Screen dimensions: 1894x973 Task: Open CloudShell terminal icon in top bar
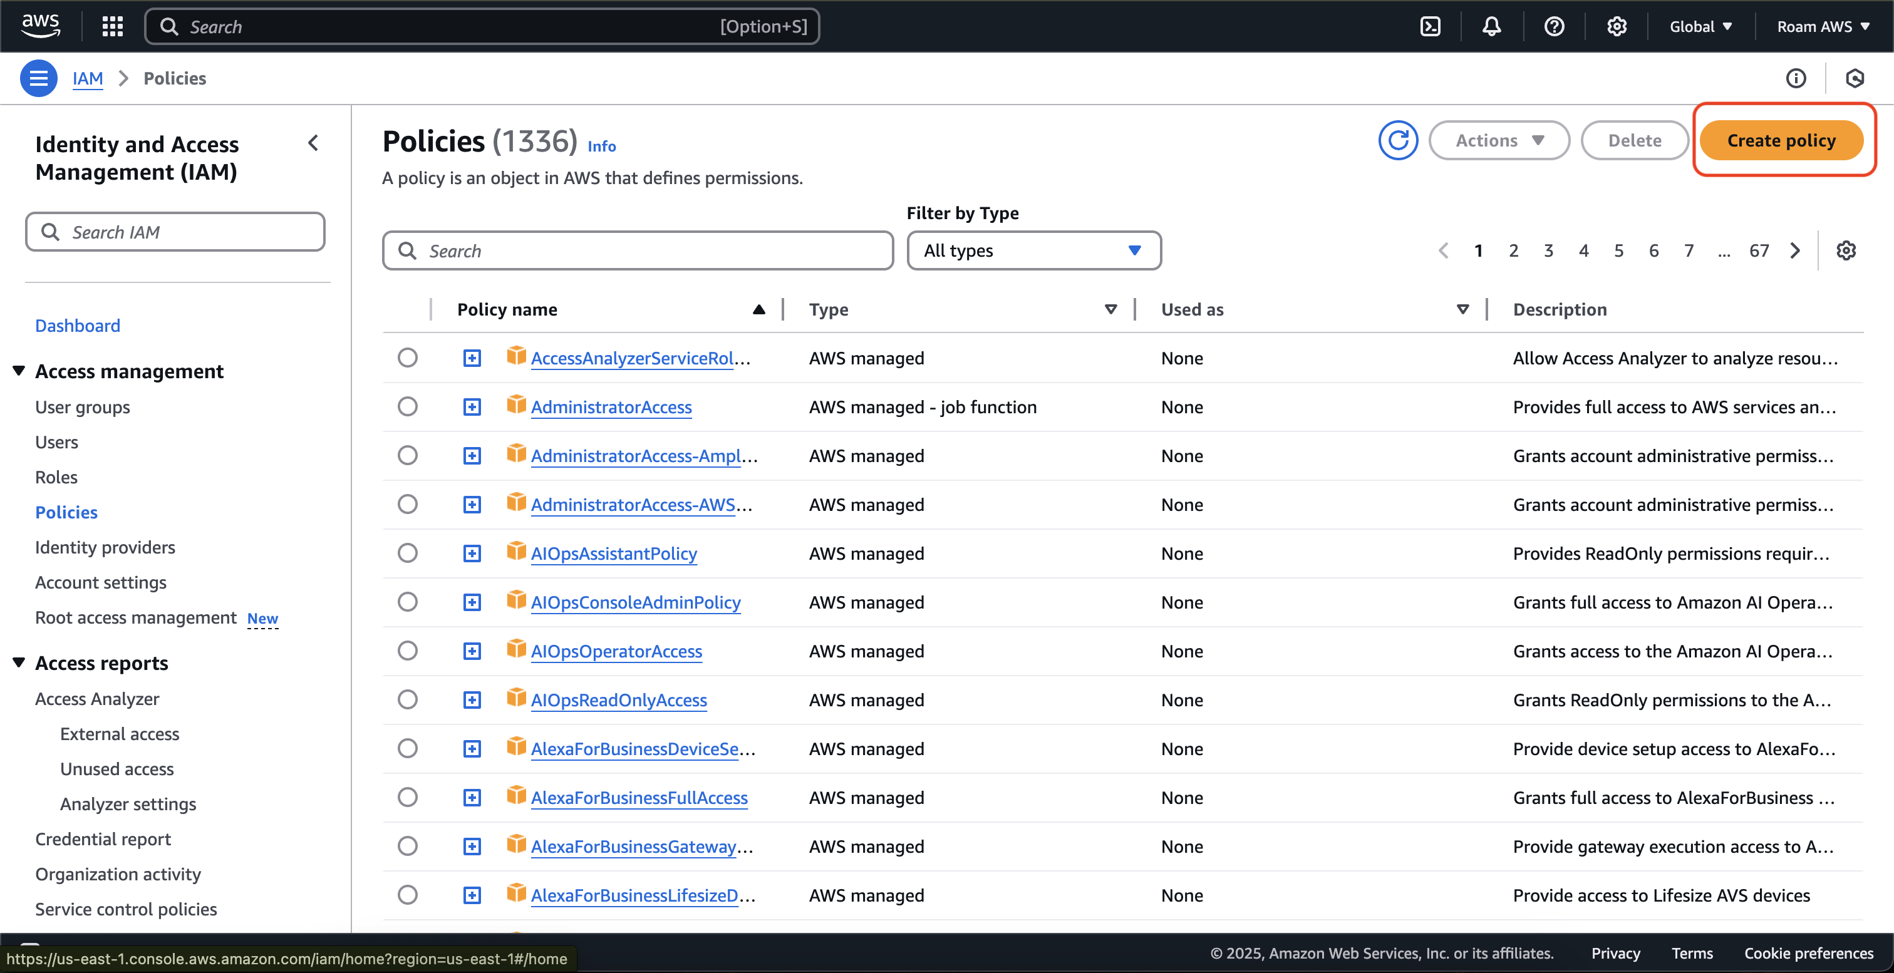(x=1430, y=26)
